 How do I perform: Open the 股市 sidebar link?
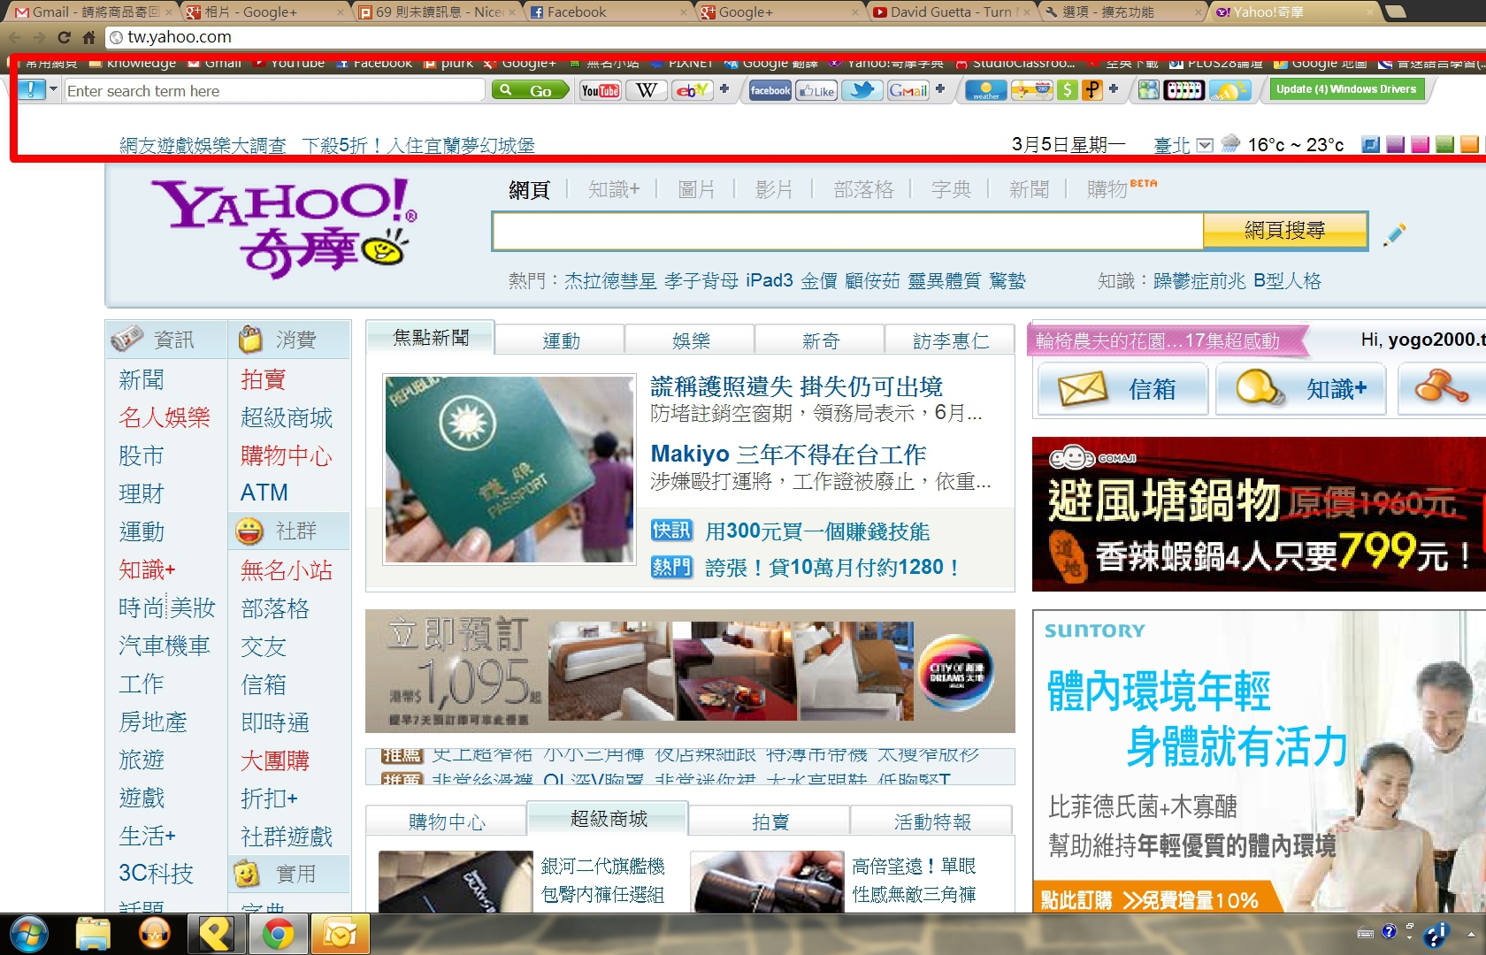142,455
